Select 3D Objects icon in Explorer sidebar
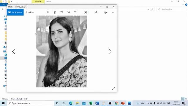This screenshot has height=106, width=188. tap(6, 55)
